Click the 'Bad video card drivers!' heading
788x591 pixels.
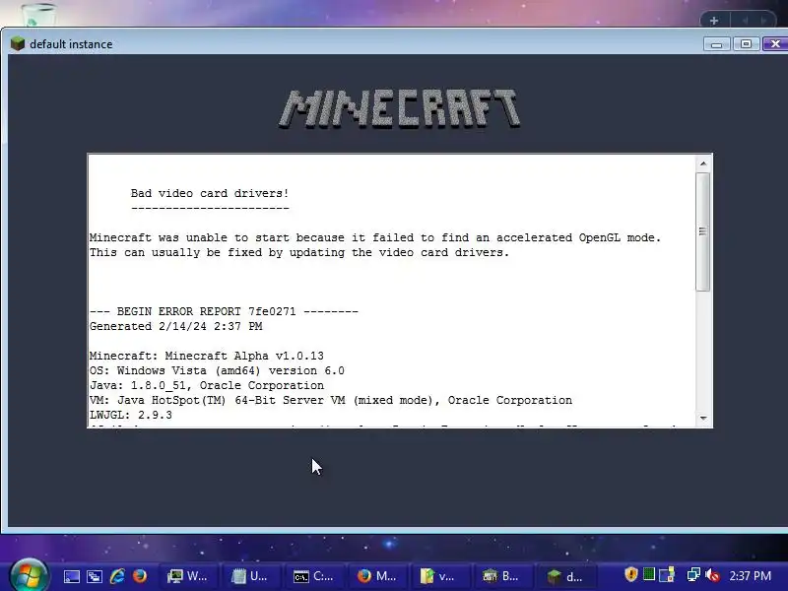click(x=210, y=193)
